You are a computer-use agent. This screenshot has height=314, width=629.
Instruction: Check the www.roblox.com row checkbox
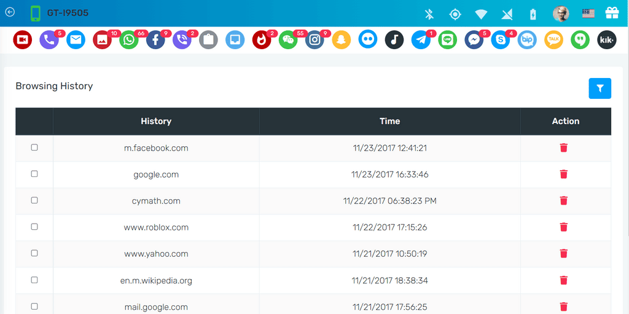34,227
